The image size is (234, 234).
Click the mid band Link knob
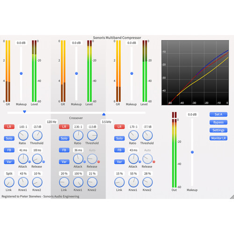[x=64, y=182]
